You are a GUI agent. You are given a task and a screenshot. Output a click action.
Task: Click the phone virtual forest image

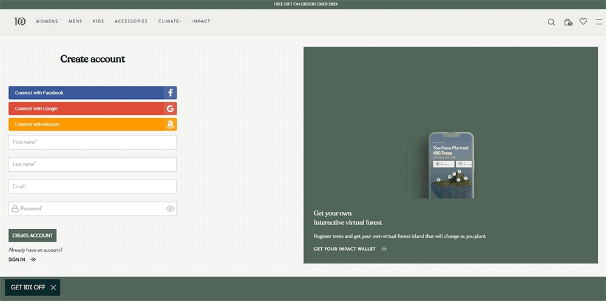pos(451,165)
